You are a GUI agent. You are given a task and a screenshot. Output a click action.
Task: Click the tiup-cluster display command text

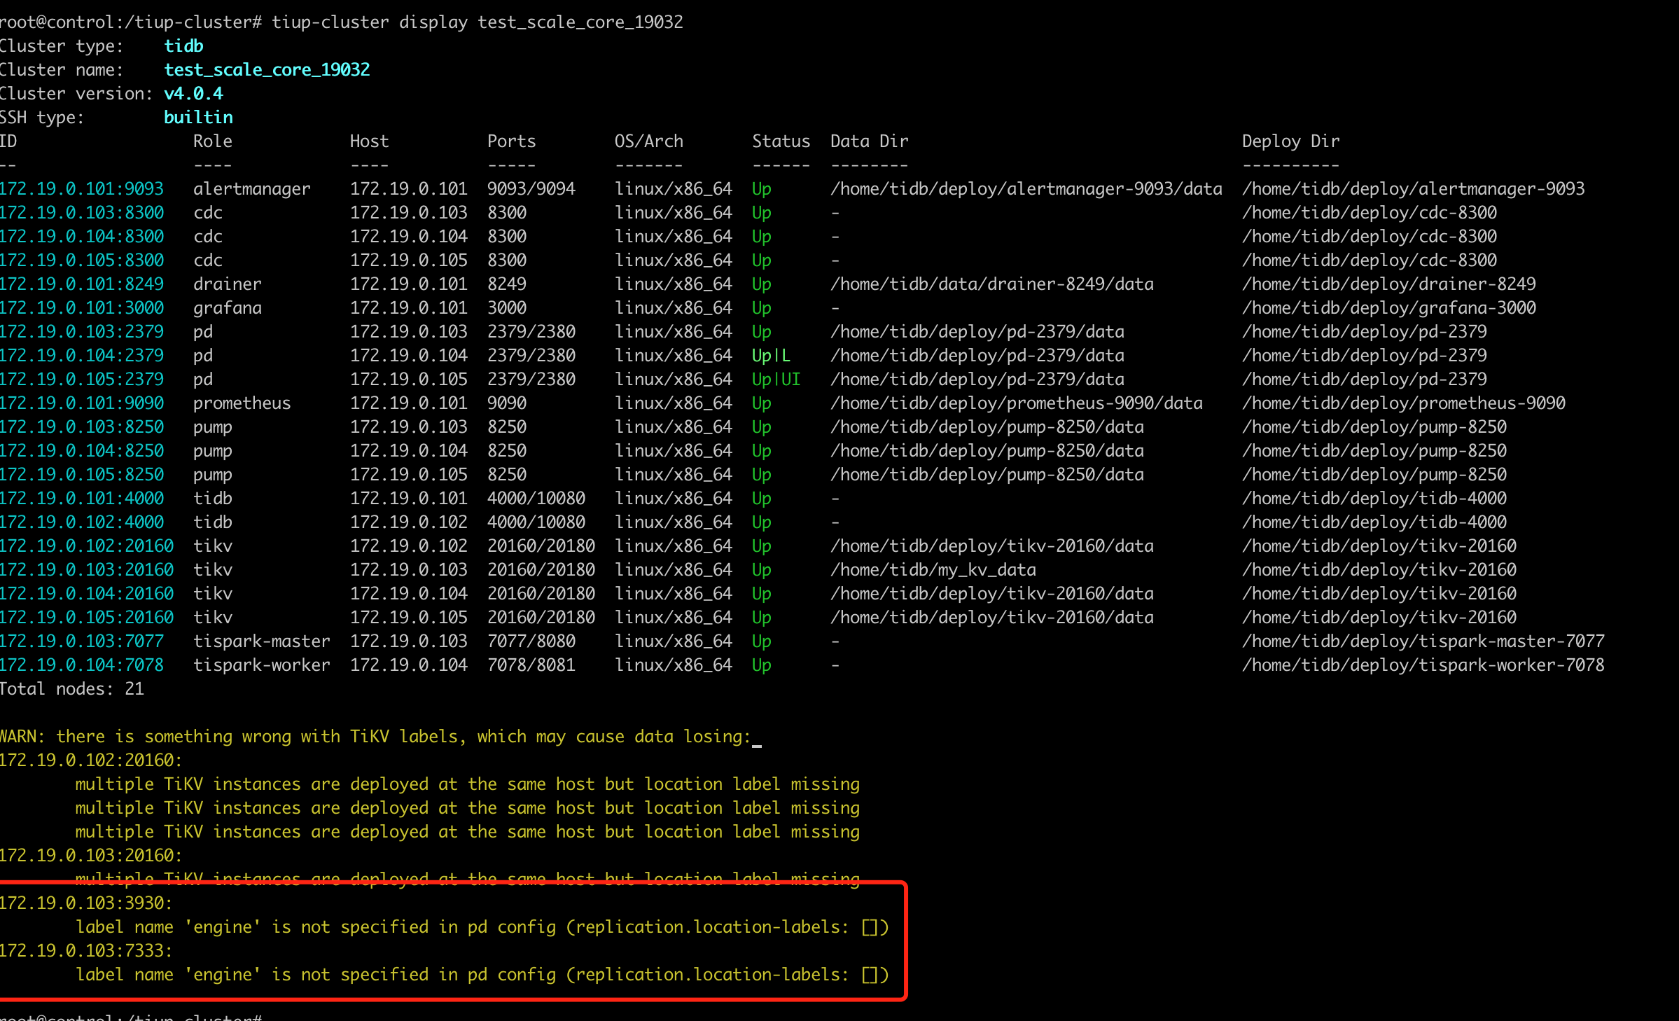click(x=477, y=22)
